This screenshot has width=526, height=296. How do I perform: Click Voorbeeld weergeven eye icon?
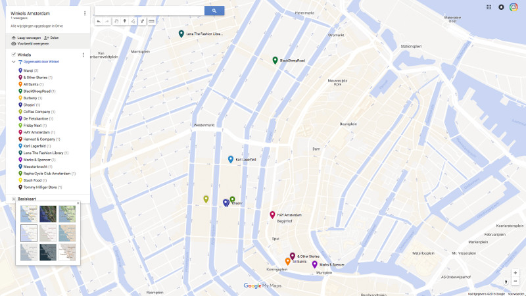click(x=14, y=43)
